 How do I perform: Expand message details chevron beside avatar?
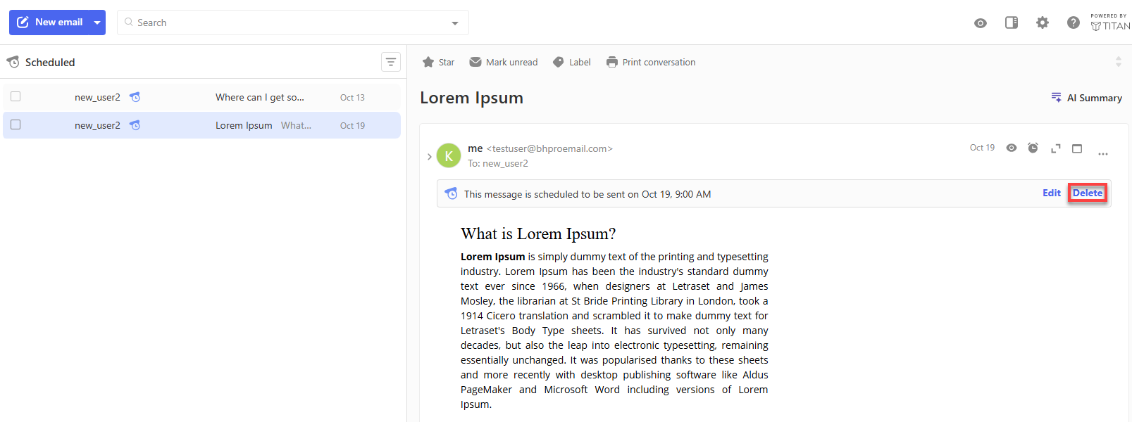click(x=429, y=157)
